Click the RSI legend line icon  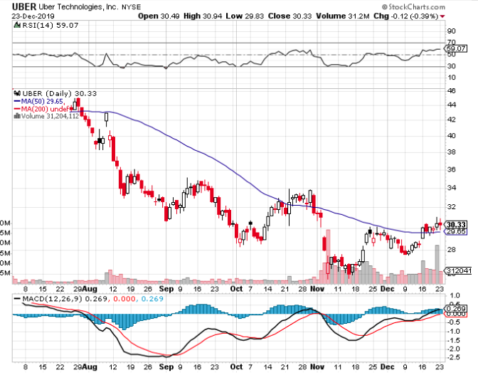click(17, 25)
